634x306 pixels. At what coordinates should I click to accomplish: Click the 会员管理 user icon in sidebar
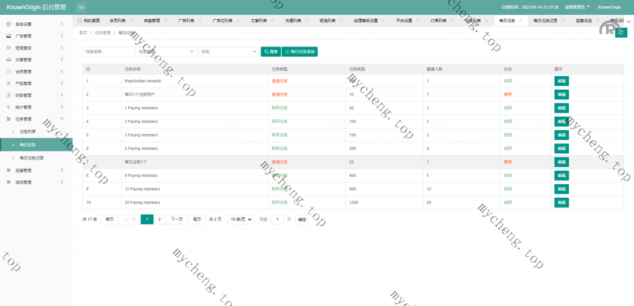tap(9, 71)
